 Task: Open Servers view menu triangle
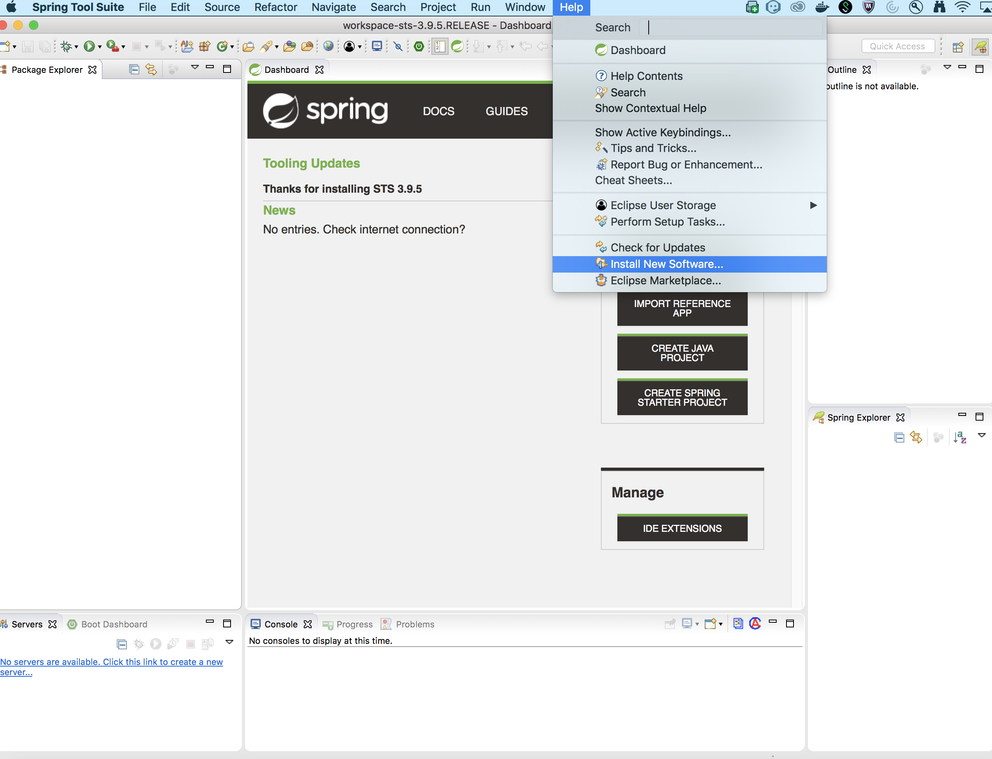tap(229, 642)
